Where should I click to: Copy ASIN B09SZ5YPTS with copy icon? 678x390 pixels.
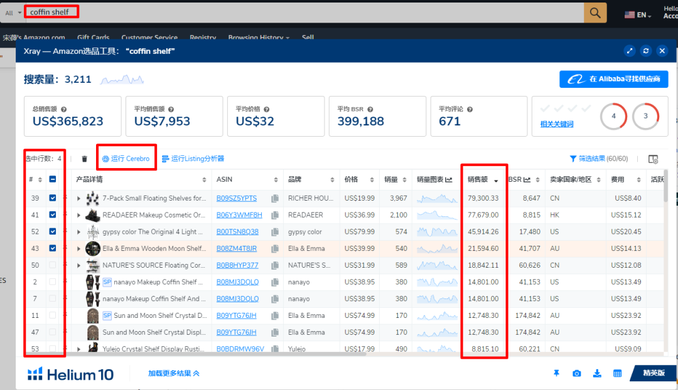[274, 199]
